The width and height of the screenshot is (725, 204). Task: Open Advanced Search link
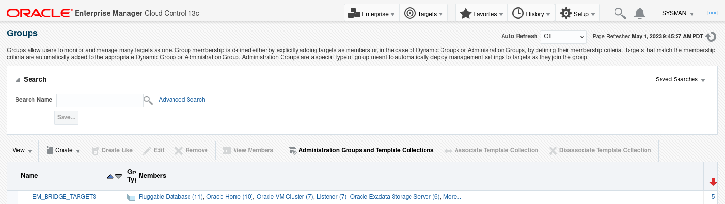pos(182,100)
